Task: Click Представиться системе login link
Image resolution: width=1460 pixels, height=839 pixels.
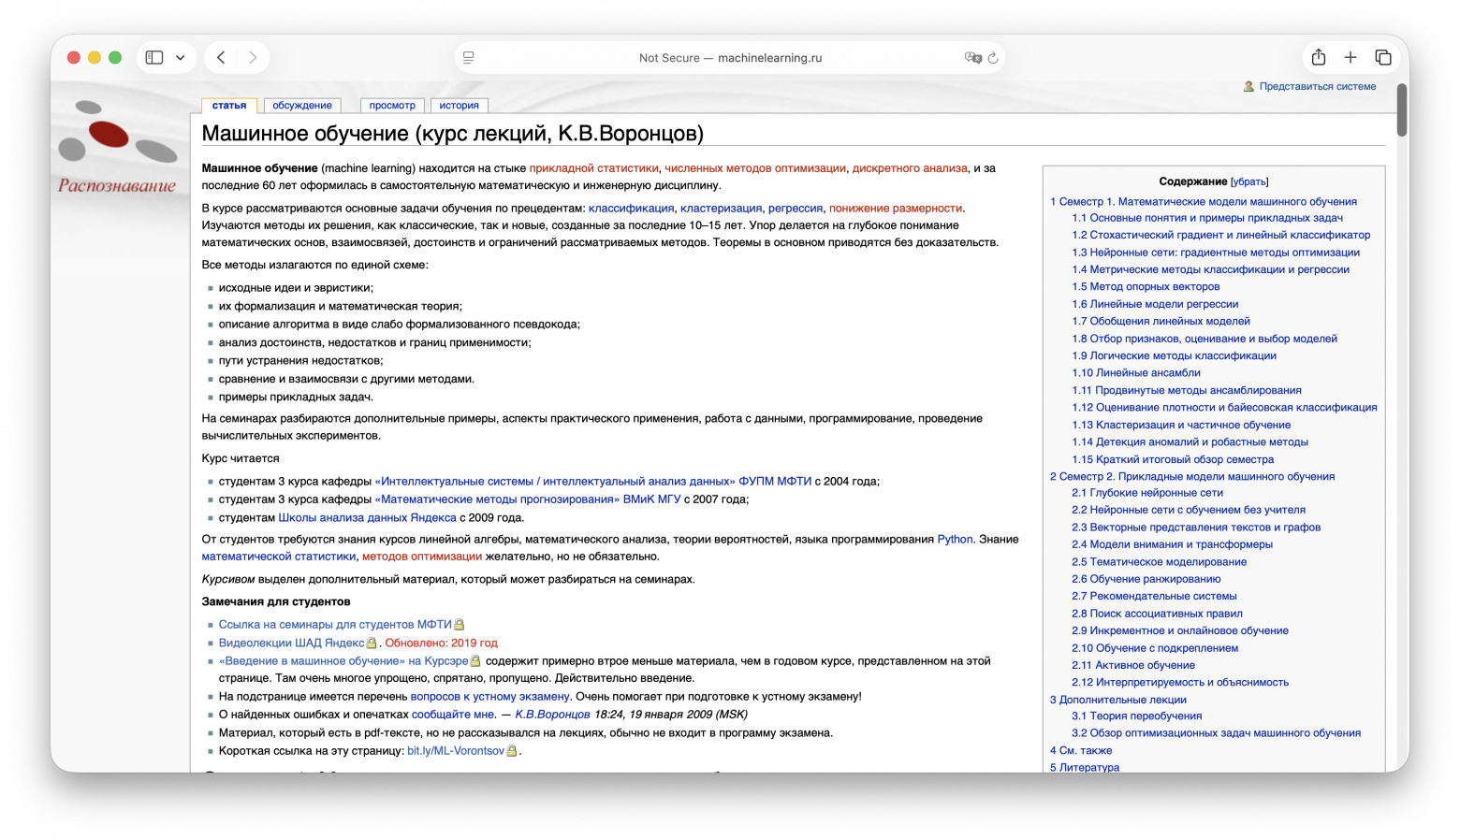Action: pyautogui.click(x=1317, y=87)
